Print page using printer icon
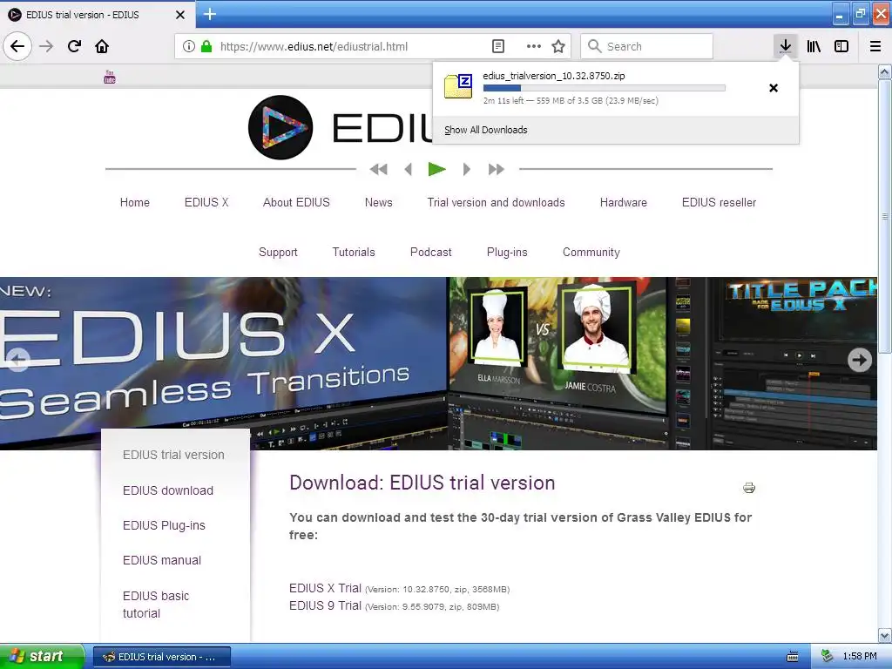 [749, 488]
